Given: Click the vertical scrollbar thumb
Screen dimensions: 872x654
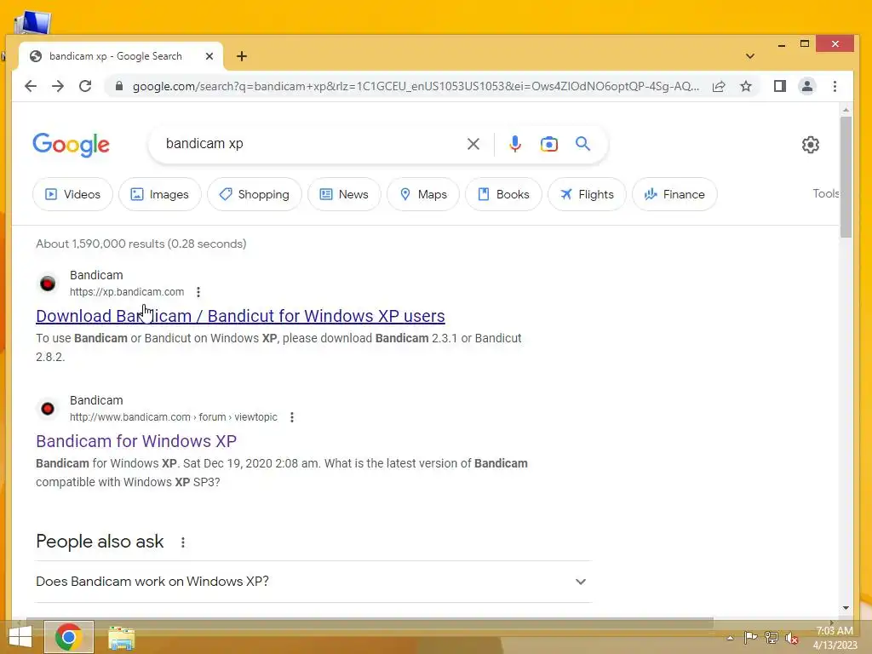Looking at the screenshot, I should 846,177.
